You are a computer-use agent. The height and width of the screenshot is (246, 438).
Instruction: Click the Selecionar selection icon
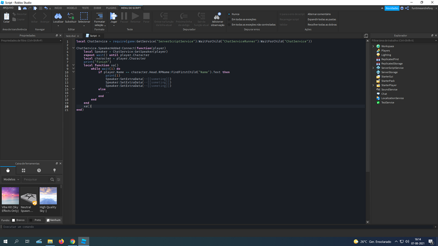click(84, 16)
